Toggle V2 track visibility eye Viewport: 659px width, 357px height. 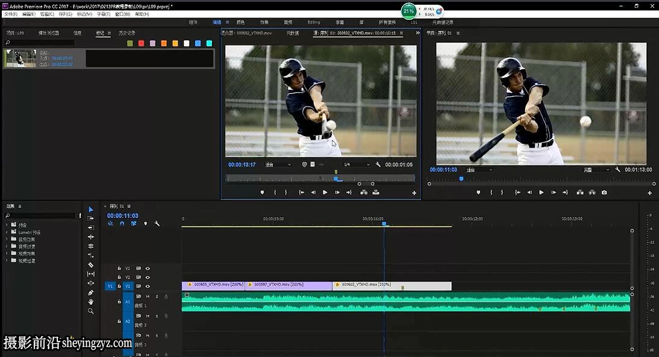[x=148, y=277]
